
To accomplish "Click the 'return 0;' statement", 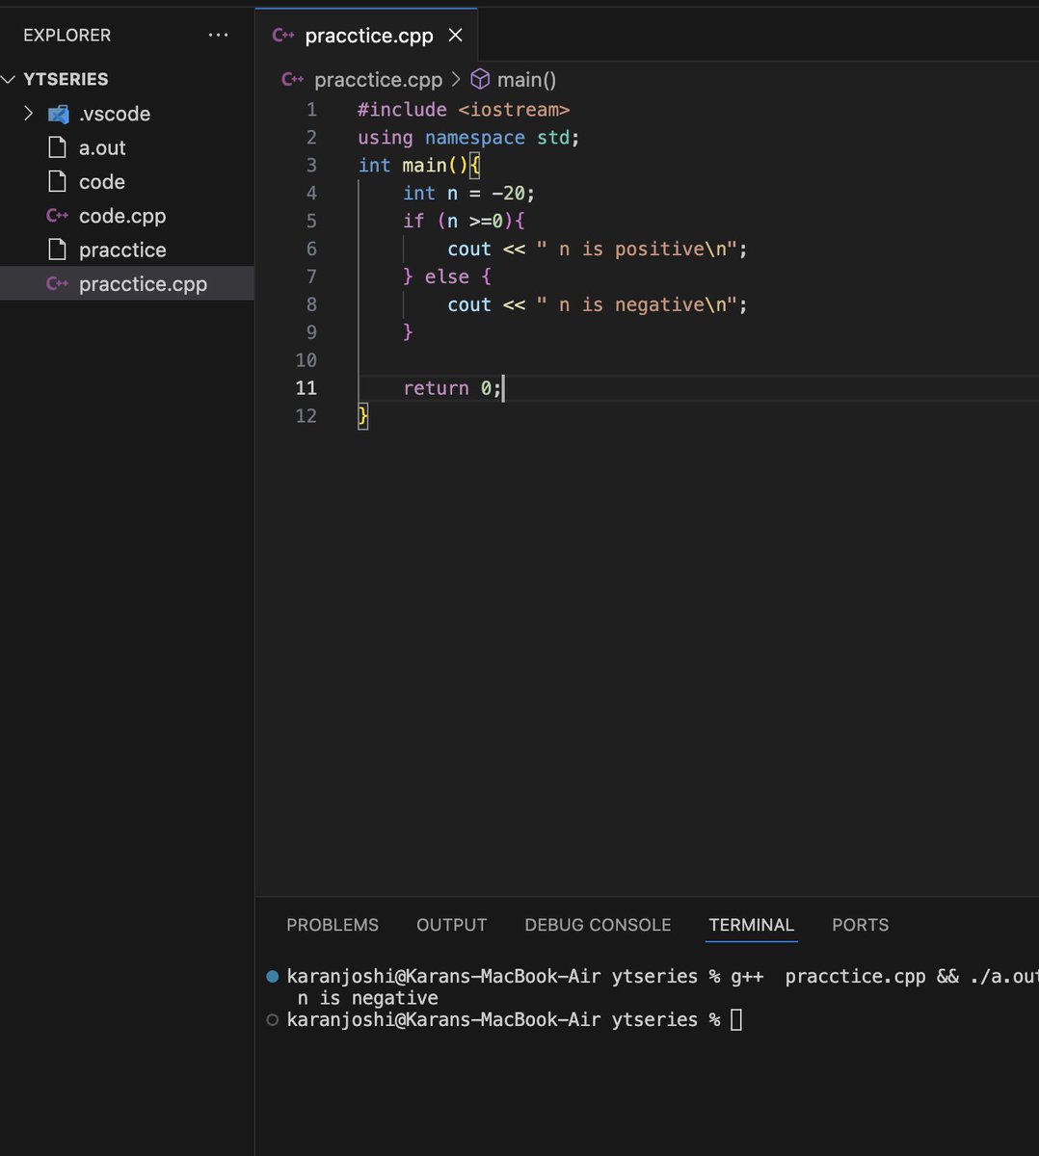I will pos(452,387).
